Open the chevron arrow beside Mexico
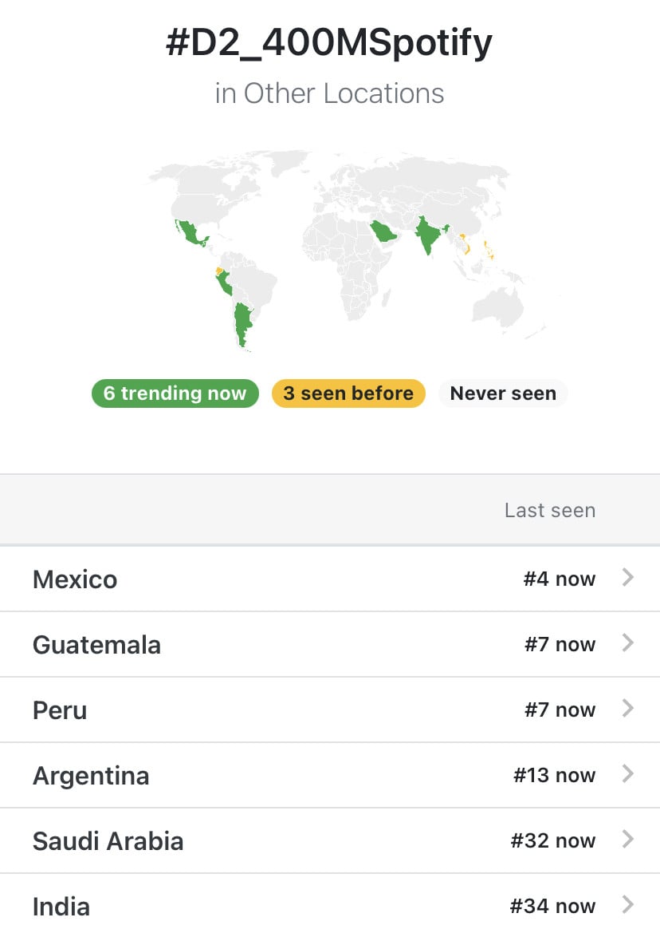660x933 pixels. (x=628, y=577)
